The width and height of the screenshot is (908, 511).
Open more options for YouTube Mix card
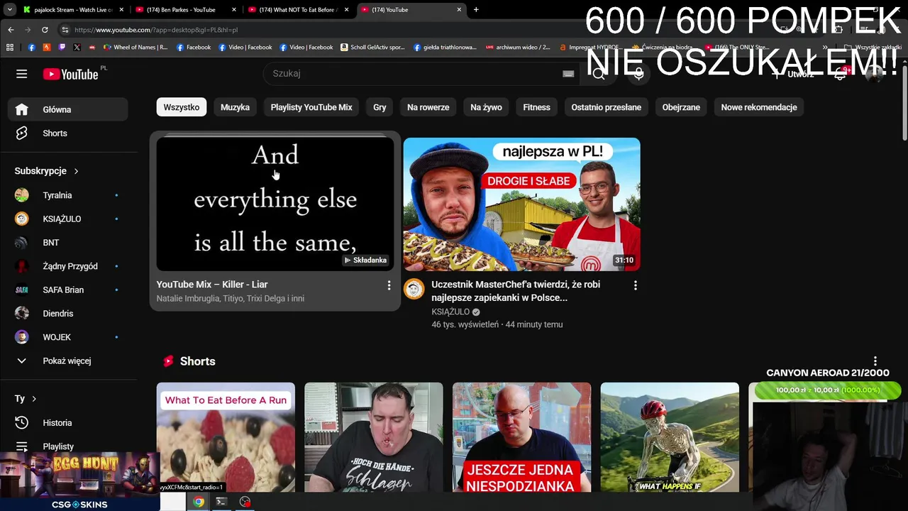coord(389,285)
